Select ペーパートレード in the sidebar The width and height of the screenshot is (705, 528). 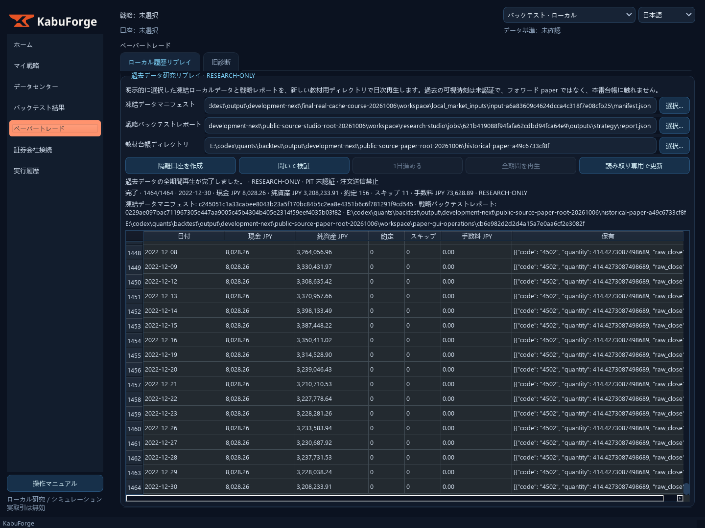pyautogui.click(x=55, y=129)
